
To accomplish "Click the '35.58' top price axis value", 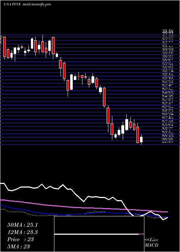I will [168, 32].
